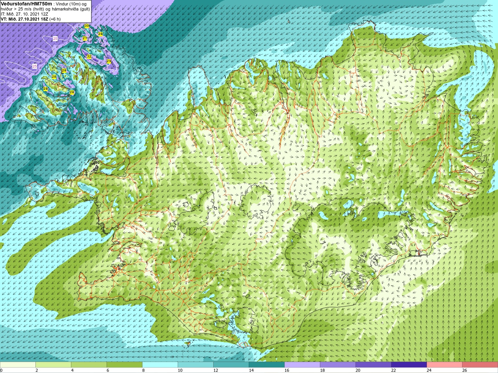
Task: Click the yellow 29 max gust label
Action: [x=109, y=61]
